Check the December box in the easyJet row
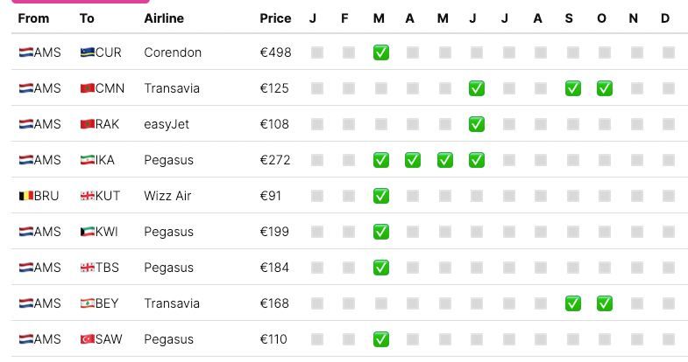Viewport: 688px width, 362px height. pos(669,124)
